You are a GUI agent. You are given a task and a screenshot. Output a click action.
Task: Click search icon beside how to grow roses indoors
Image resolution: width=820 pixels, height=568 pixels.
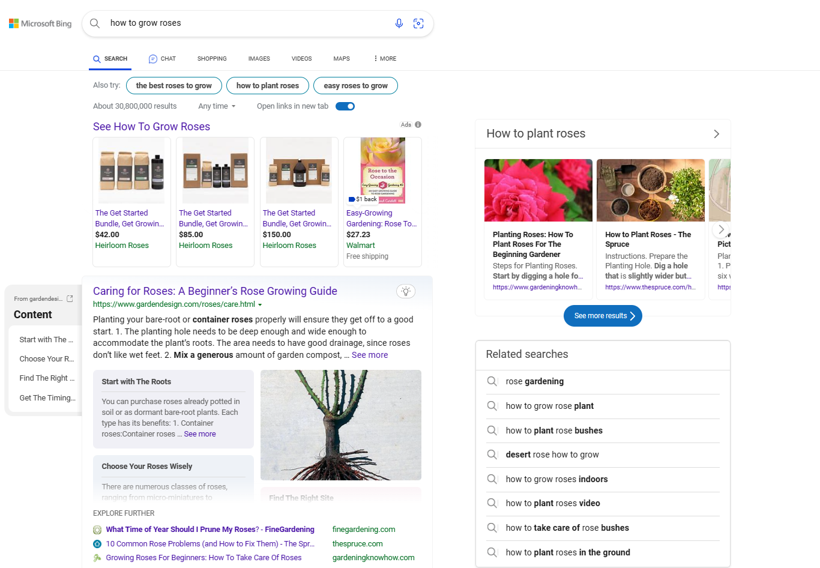point(492,479)
